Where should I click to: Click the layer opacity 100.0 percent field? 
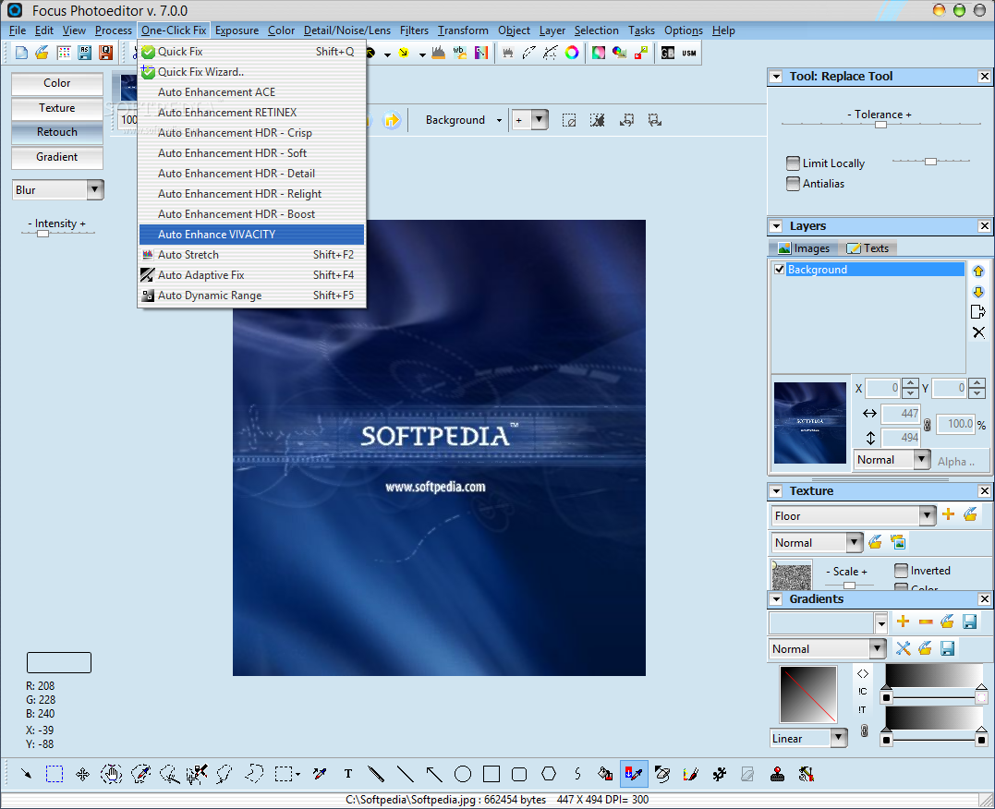(953, 424)
